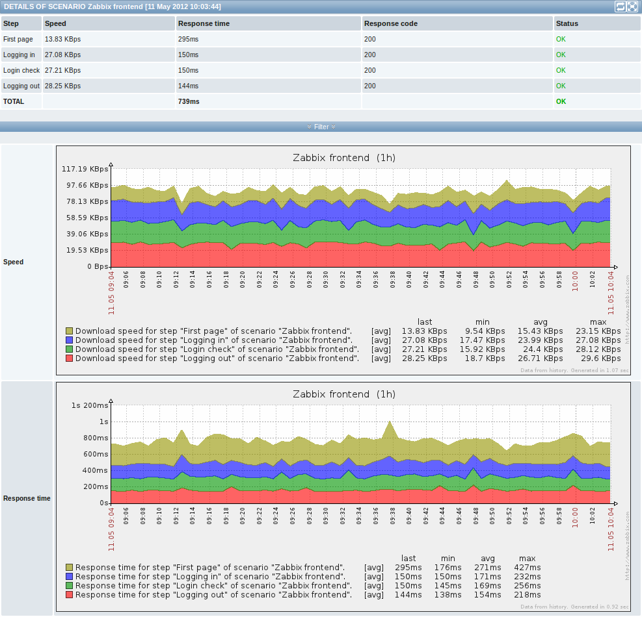Click the Response time graph plot area

pos(361,454)
